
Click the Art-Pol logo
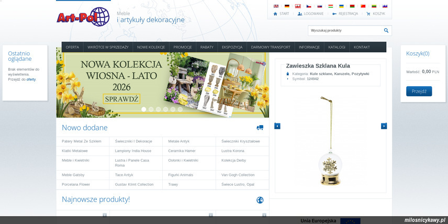point(83,17)
